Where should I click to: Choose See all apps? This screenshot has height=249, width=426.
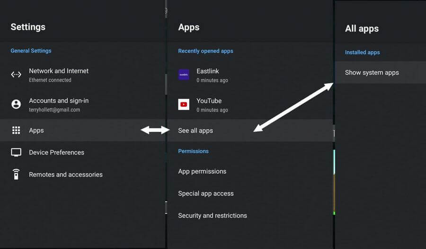[x=195, y=130]
